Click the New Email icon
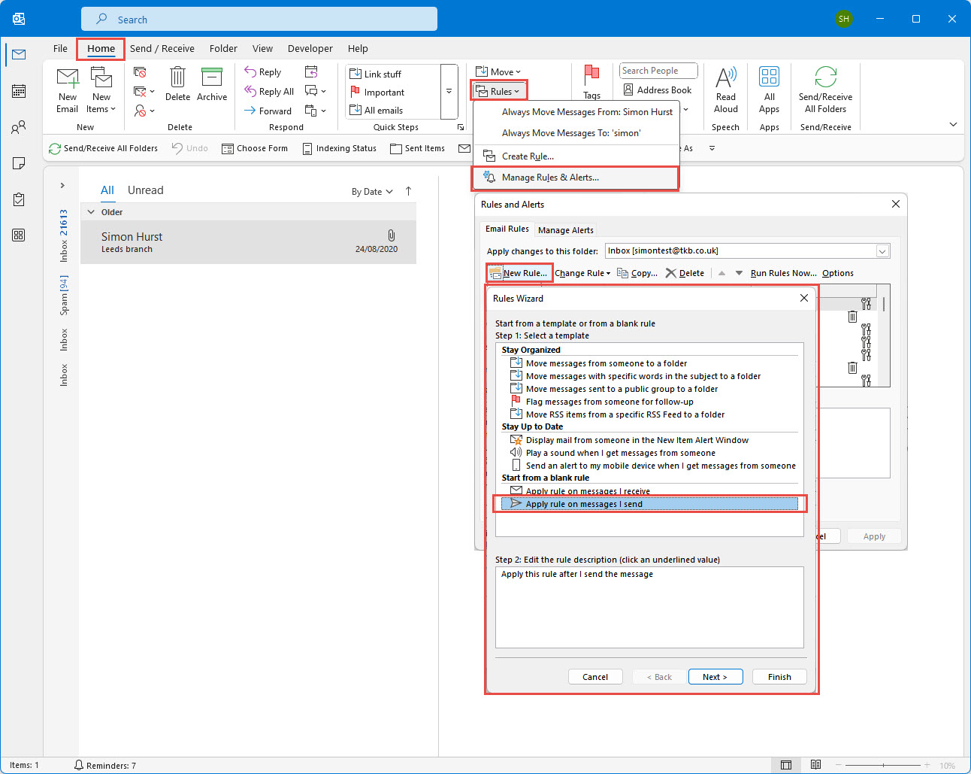 click(x=68, y=78)
